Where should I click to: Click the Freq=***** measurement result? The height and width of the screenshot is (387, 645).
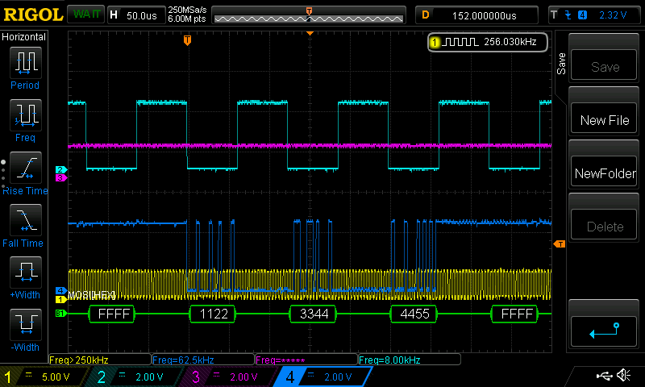point(306,360)
